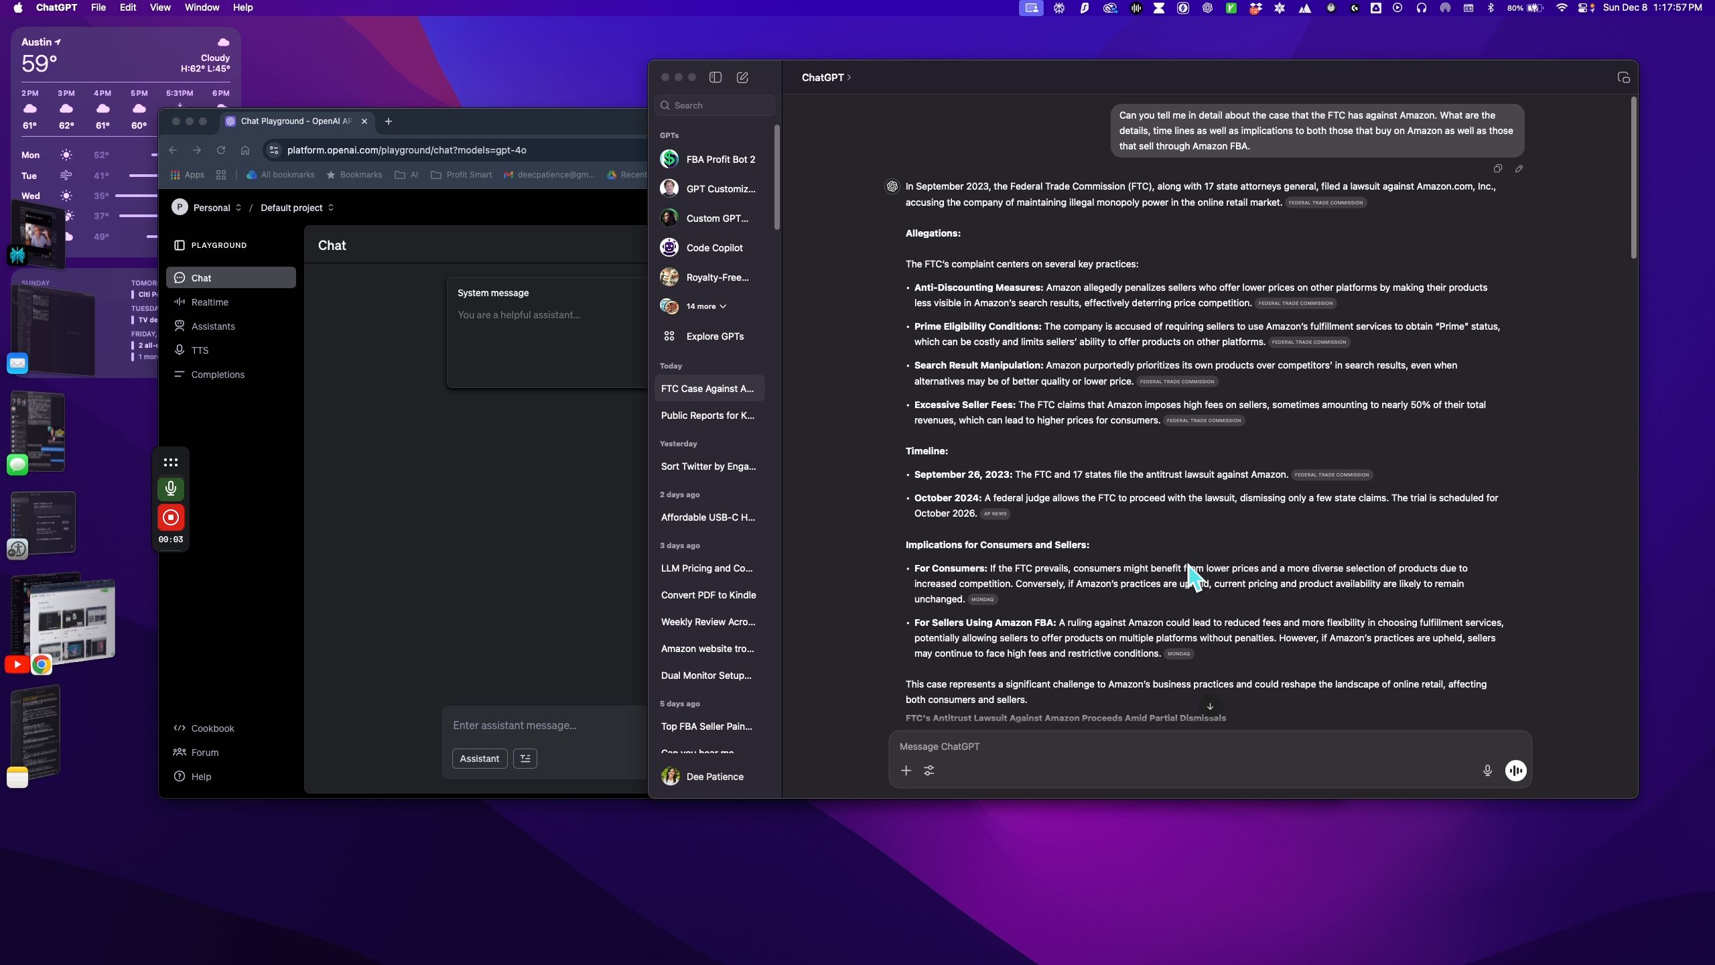Viewport: 1715px width, 965px height.
Task: Open the Default project dropdown
Action: tap(297, 208)
